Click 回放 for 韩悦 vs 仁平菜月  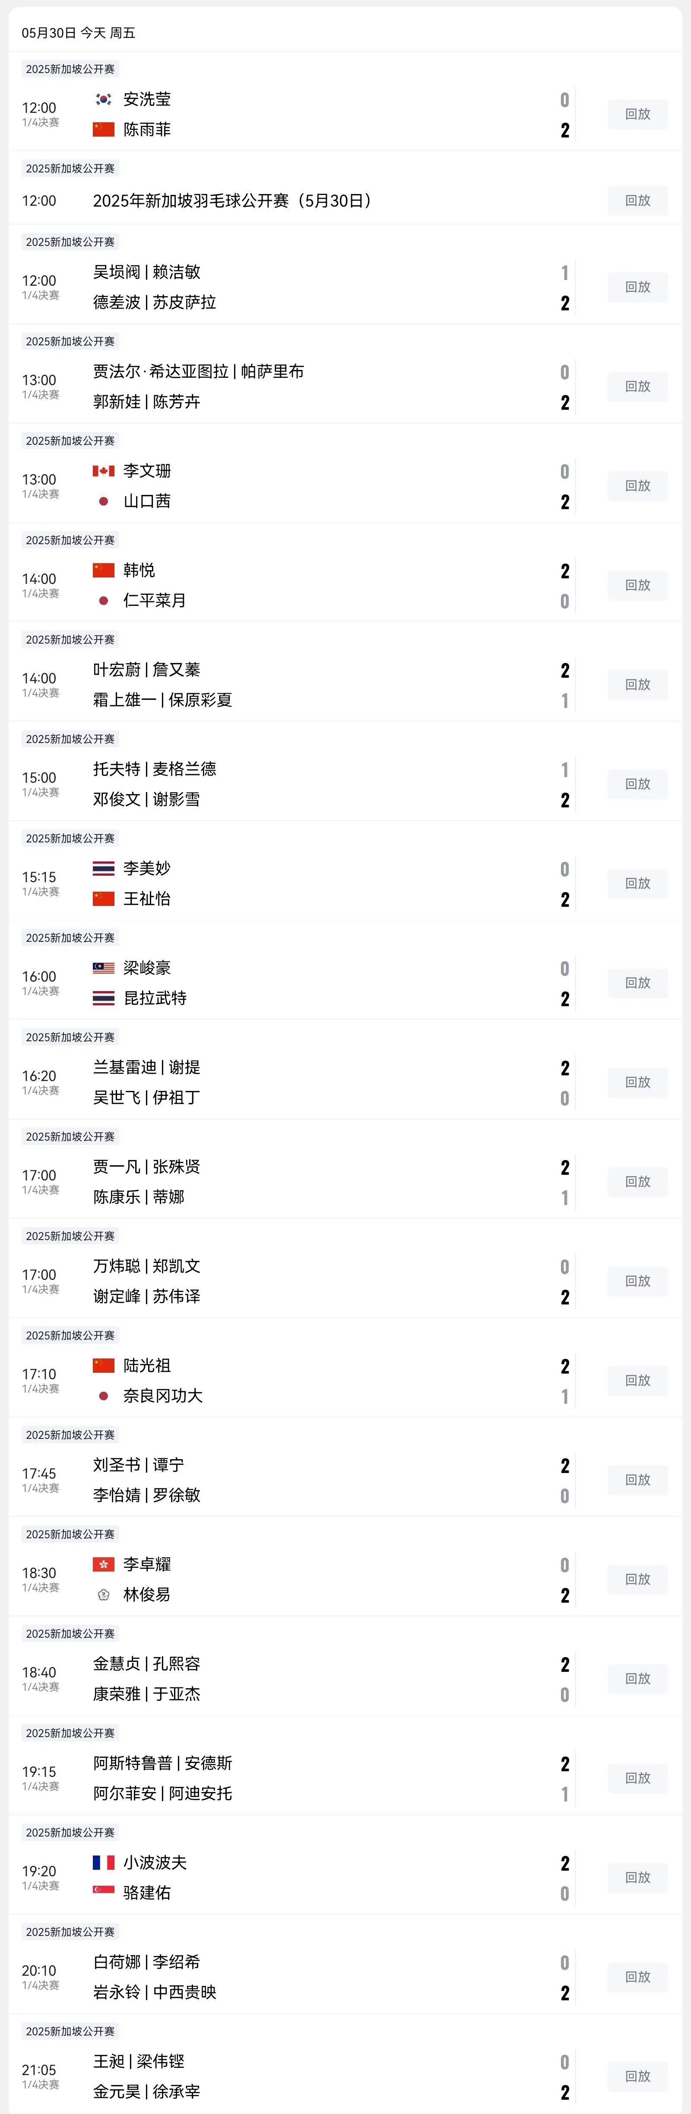click(x=638, y=585)
